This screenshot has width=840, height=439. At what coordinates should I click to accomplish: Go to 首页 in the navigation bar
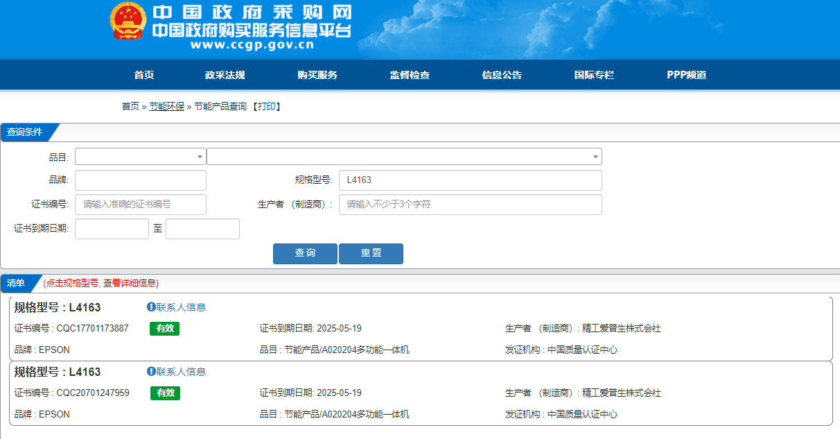point(144,75)
